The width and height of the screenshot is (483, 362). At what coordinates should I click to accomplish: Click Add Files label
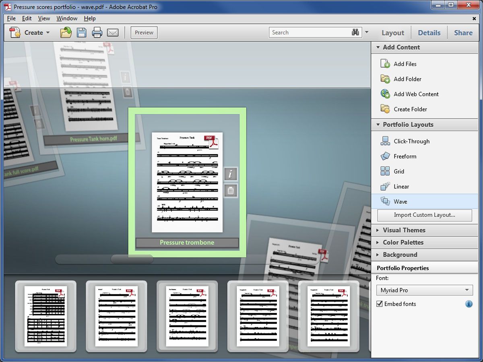(x=405, y=64)
